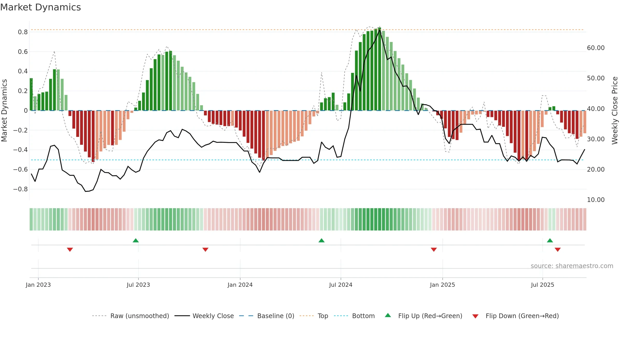This screenshot has width=622, height=350.
Task: Click the 0.6 left axis tick label
Action: point(23,52)
